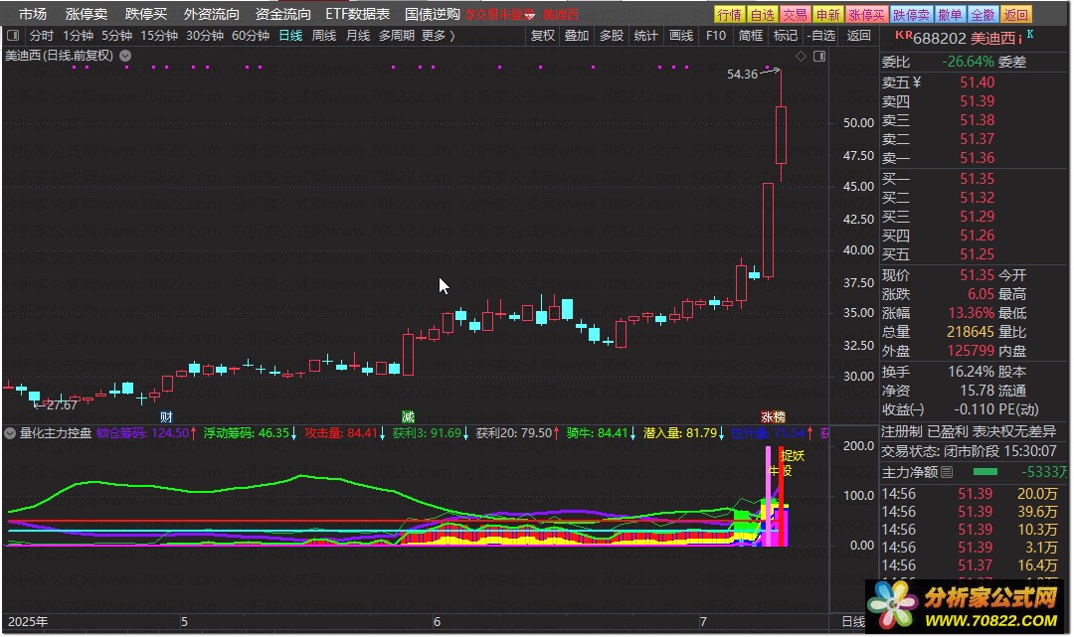Switch to the 分时 chart tab

(x=41, y=35)
